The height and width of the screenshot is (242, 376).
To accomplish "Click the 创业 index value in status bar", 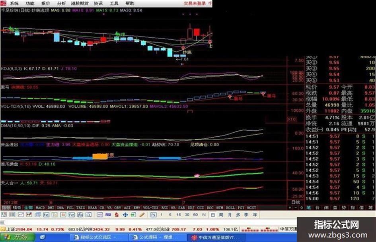I will pyautogui.click(x=179, y=229).
